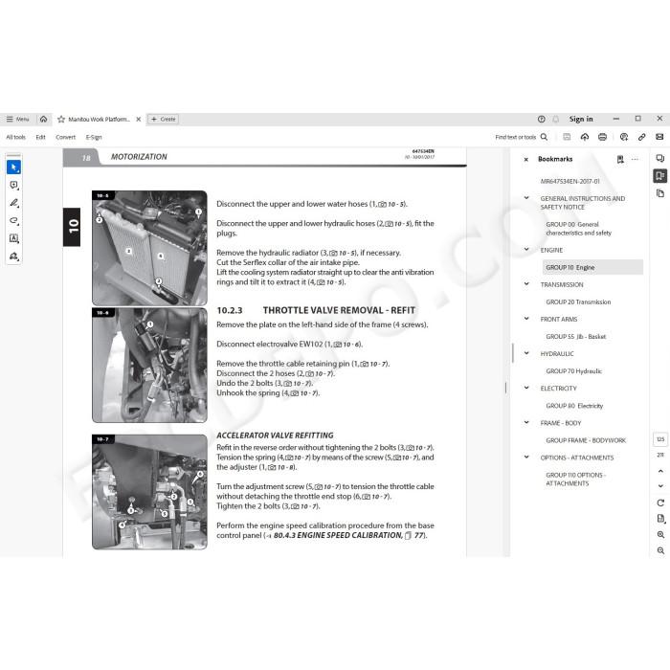Collapse the TRANSMISSION bookmark group
670x670 pixels.
pos(526,283)
